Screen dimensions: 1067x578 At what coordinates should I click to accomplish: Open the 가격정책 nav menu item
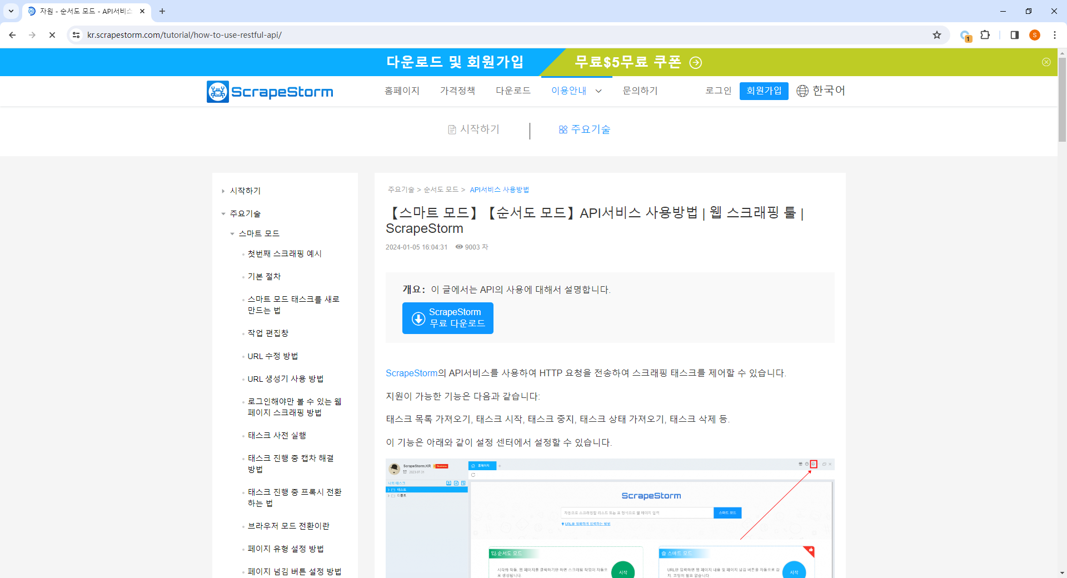[x=457, y=91]
